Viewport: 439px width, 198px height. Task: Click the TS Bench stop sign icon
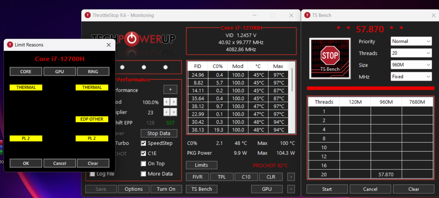[330, 58]
